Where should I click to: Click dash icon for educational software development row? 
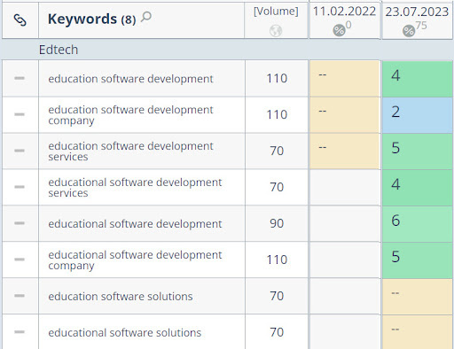20,223
